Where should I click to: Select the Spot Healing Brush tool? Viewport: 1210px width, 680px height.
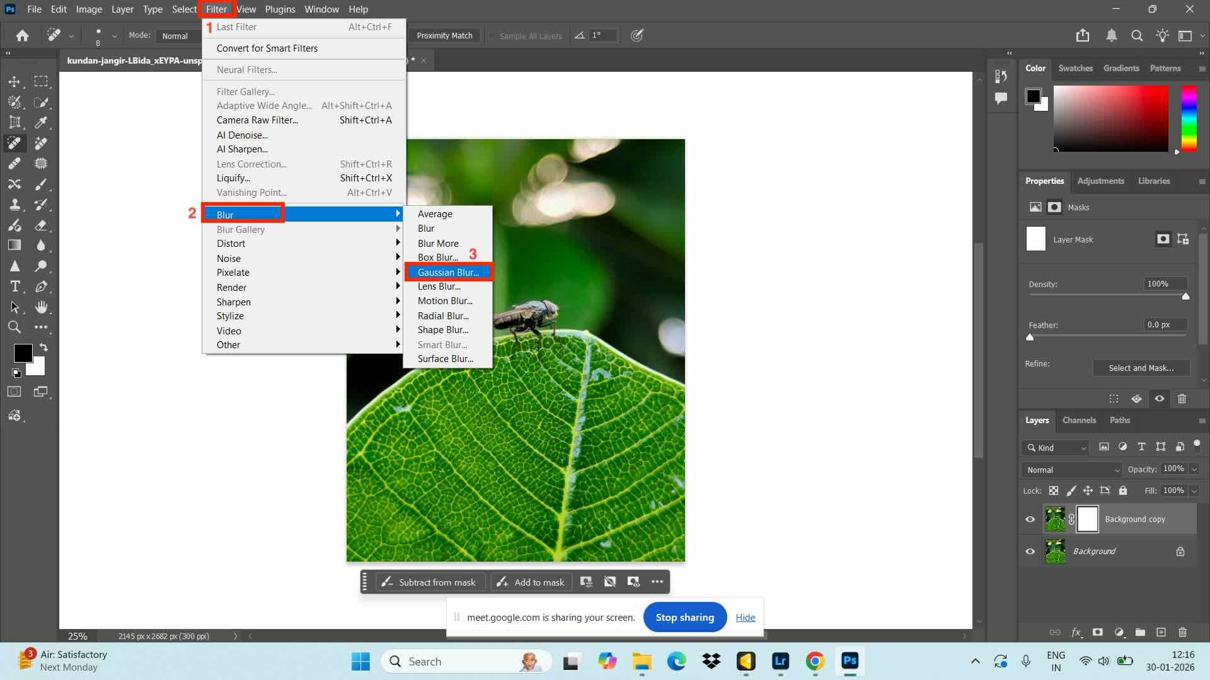click(14, 144)
